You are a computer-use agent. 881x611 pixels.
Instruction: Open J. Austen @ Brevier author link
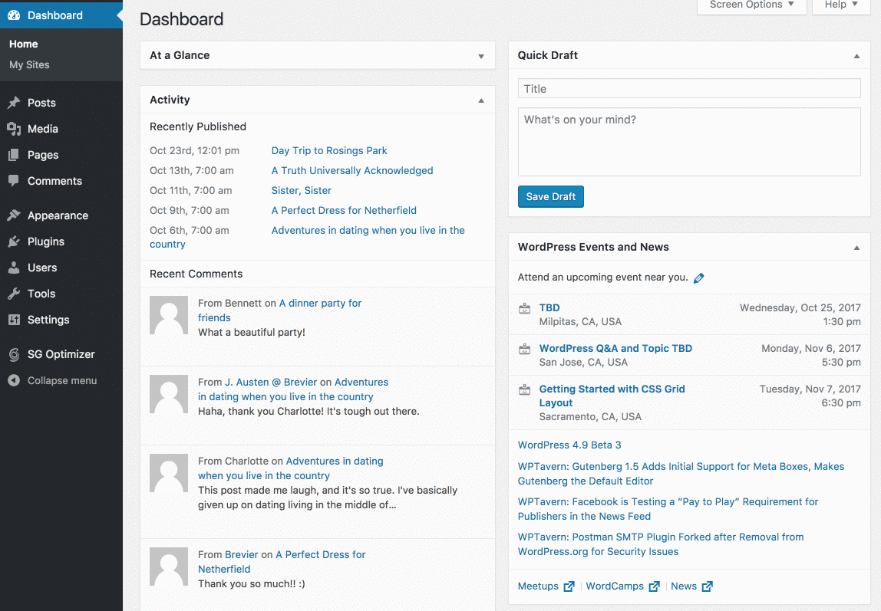tap(271, 382)
